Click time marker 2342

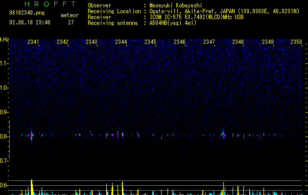[63, 42]
